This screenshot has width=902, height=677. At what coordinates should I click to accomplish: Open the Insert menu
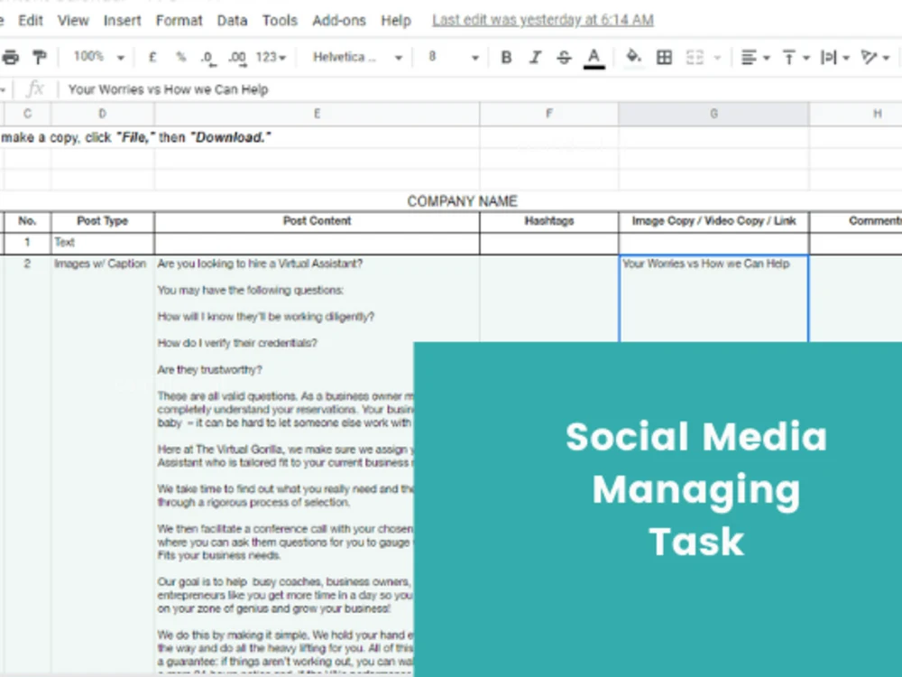[x=122, y=21]
